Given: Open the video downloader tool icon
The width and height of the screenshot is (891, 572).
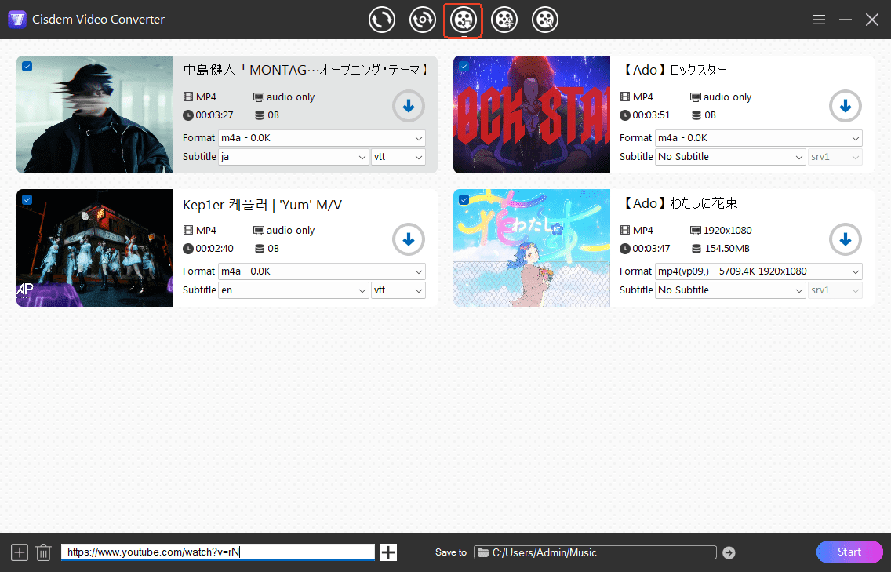Looking at the screenshot, I should point(464,20).
